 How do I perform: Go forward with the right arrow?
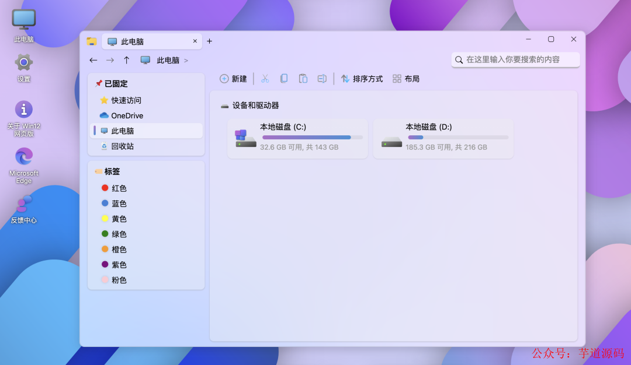[x=110, y=60]
